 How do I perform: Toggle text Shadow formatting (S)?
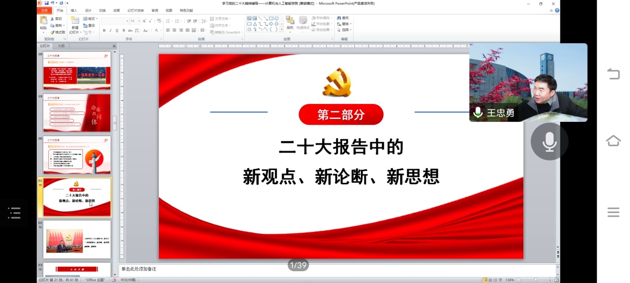pos(124,30)
